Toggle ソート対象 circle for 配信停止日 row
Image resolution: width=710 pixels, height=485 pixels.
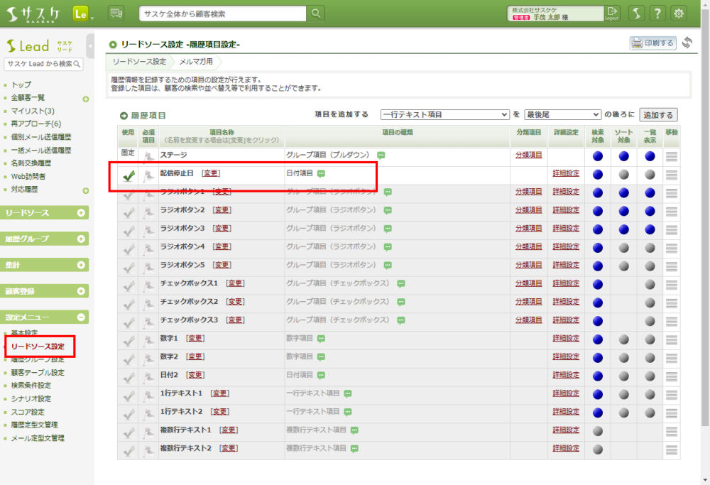pos(623,174)
